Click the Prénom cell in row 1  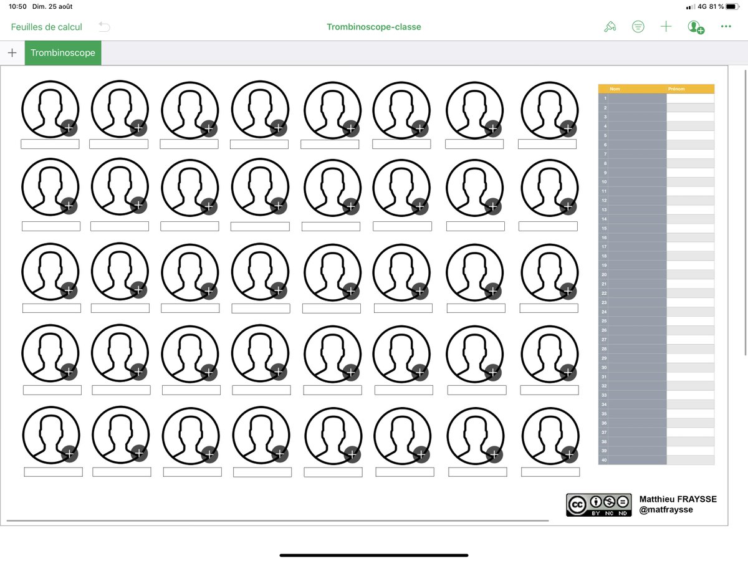[x=691, y=98]
